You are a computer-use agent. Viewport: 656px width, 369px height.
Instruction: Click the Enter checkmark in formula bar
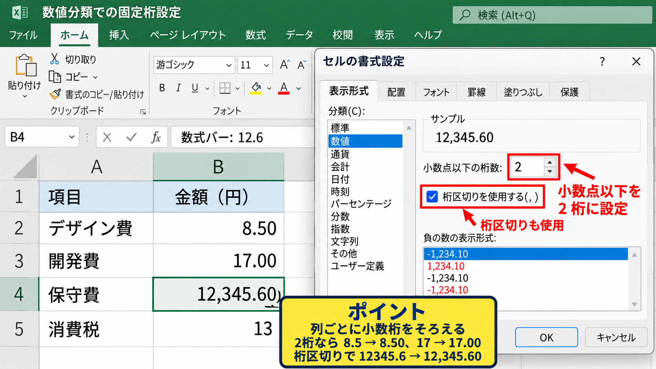[131, 137]
